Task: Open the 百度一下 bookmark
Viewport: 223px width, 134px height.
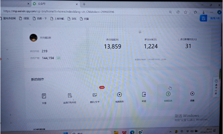Action: [40, 18]
